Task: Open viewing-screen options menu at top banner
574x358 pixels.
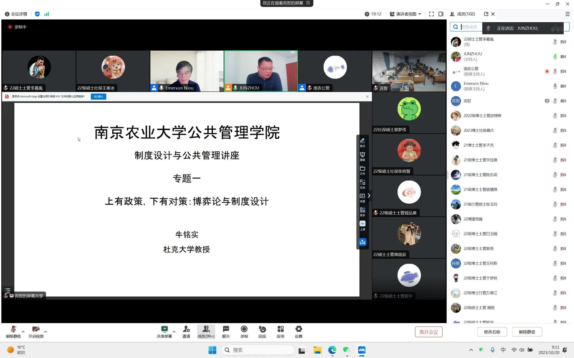Action: [308, 3]
